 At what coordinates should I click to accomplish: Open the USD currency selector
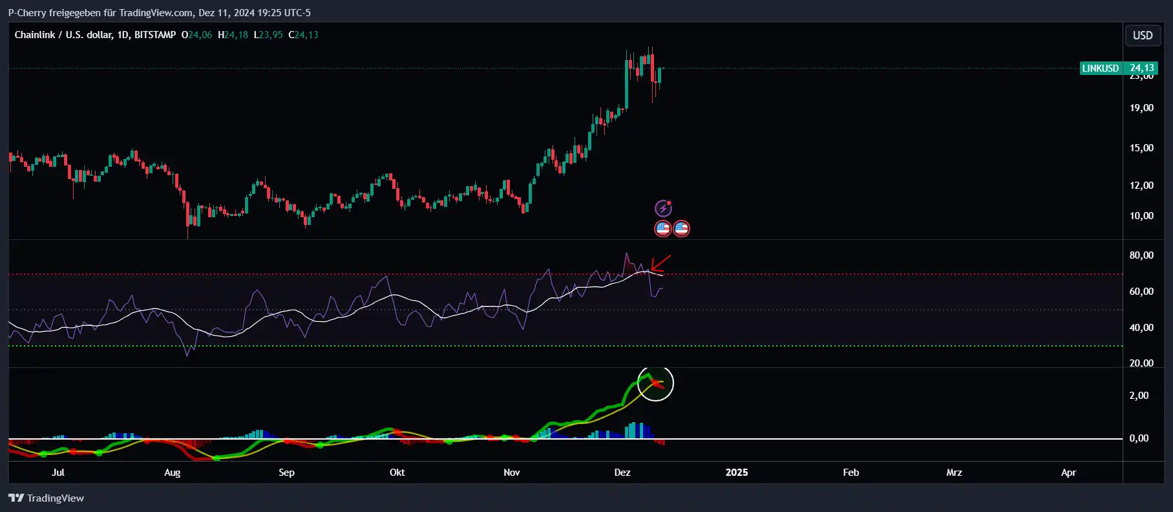pos(1143,36)
